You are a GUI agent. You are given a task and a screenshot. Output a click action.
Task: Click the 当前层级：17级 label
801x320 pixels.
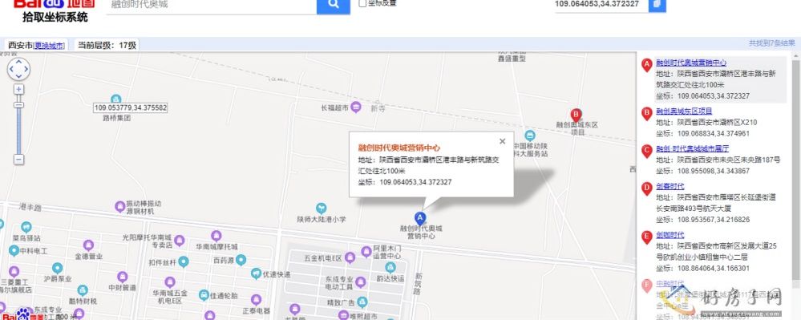coord(107,45)
